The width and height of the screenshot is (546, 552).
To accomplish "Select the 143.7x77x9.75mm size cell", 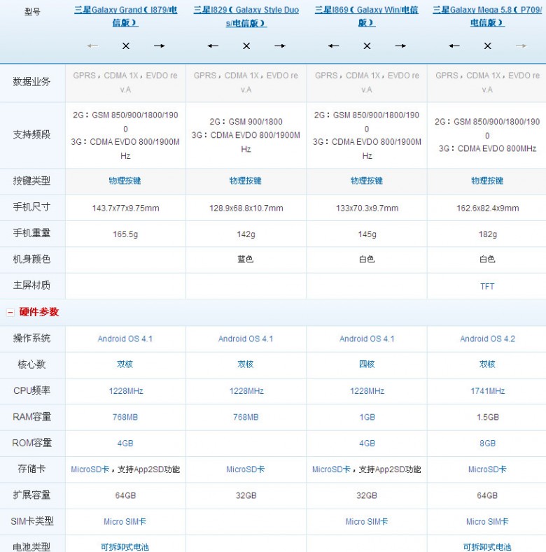I will coord(126,208).
